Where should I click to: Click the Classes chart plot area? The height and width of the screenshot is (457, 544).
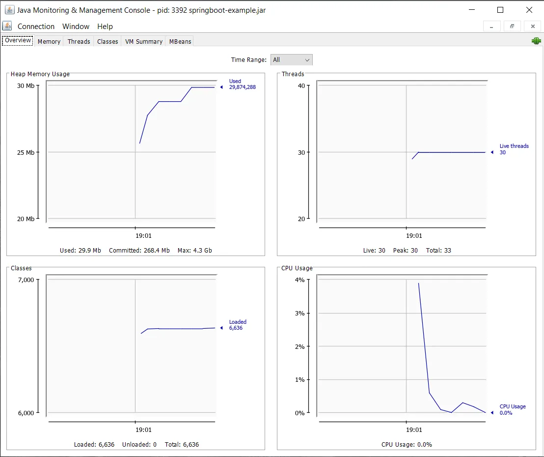click(132, 346)
